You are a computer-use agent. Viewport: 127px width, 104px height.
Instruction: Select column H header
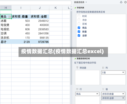[x=6, y=8]
